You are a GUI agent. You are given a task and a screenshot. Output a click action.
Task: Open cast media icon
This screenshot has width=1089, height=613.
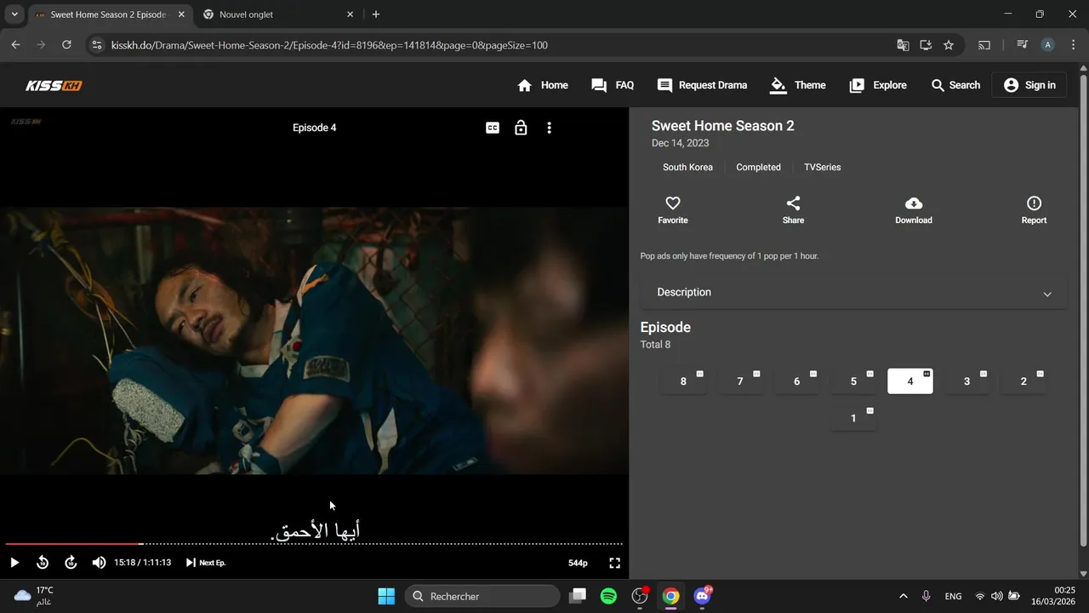984,45
